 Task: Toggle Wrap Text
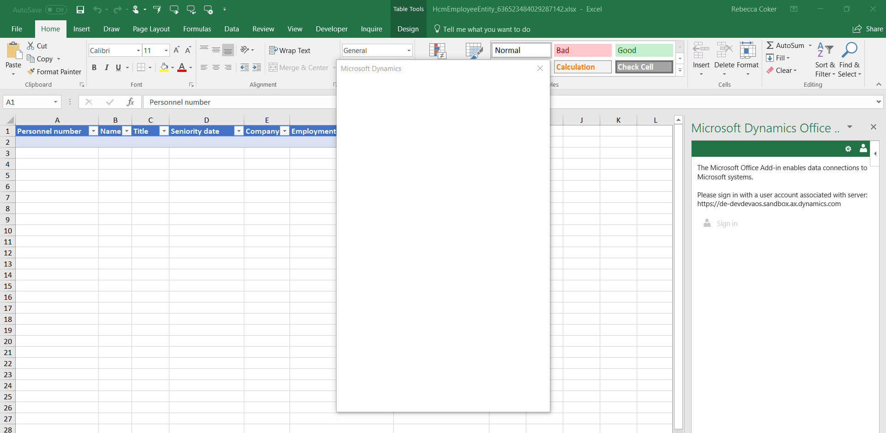pos(290,50)
